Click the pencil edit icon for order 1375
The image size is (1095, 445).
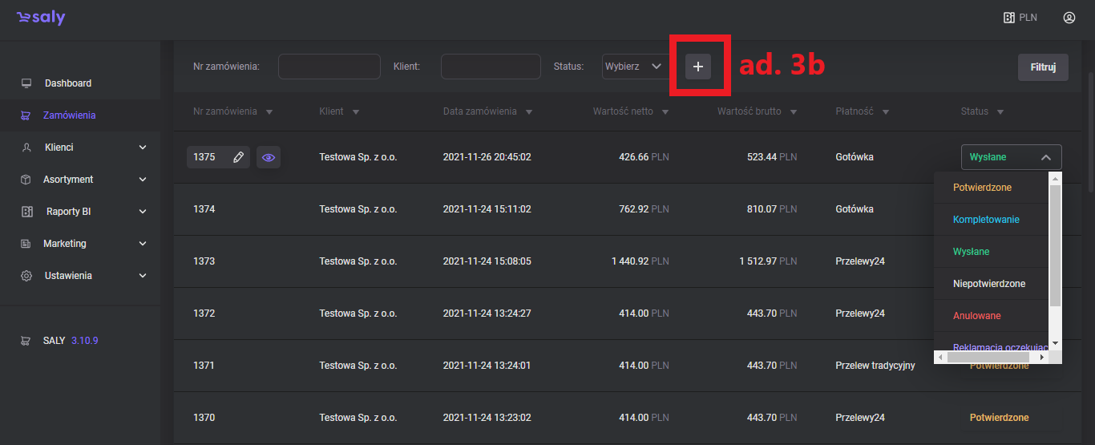click(238, 158)
